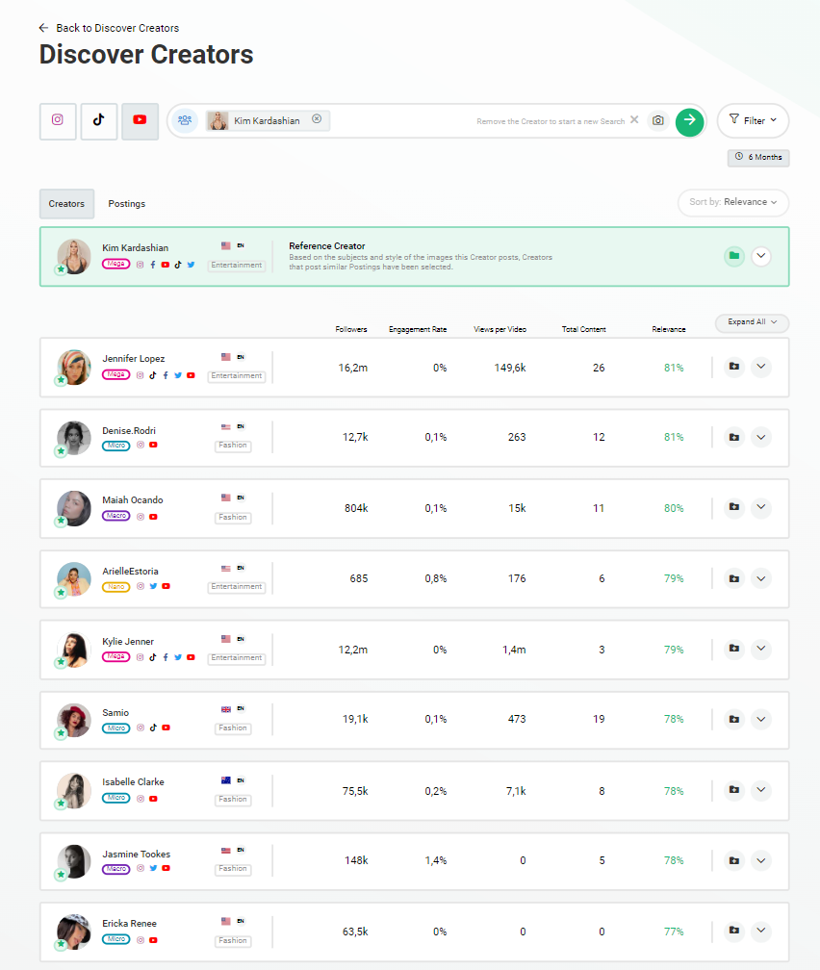Image resolution: width=820 pixels, height=970 pixels.
Task: Expand Ericka Renee row details
Action: (x=761, y=931)
